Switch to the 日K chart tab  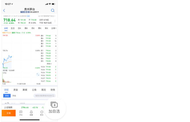click(19, 28)
